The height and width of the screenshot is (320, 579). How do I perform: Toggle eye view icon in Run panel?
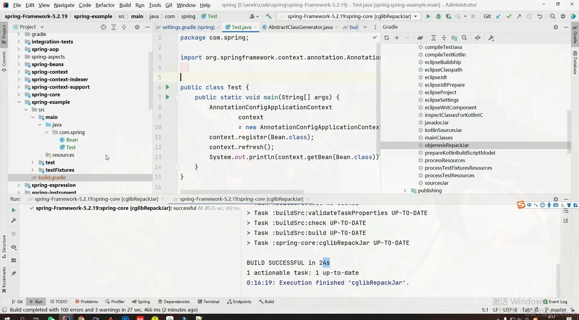click(13, 247)
